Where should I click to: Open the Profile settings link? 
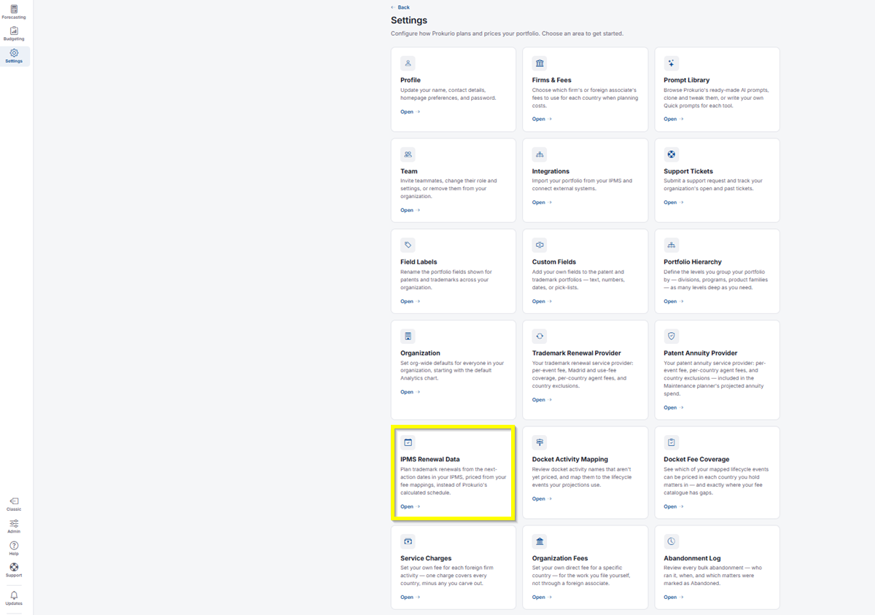(x=410, y=111)
